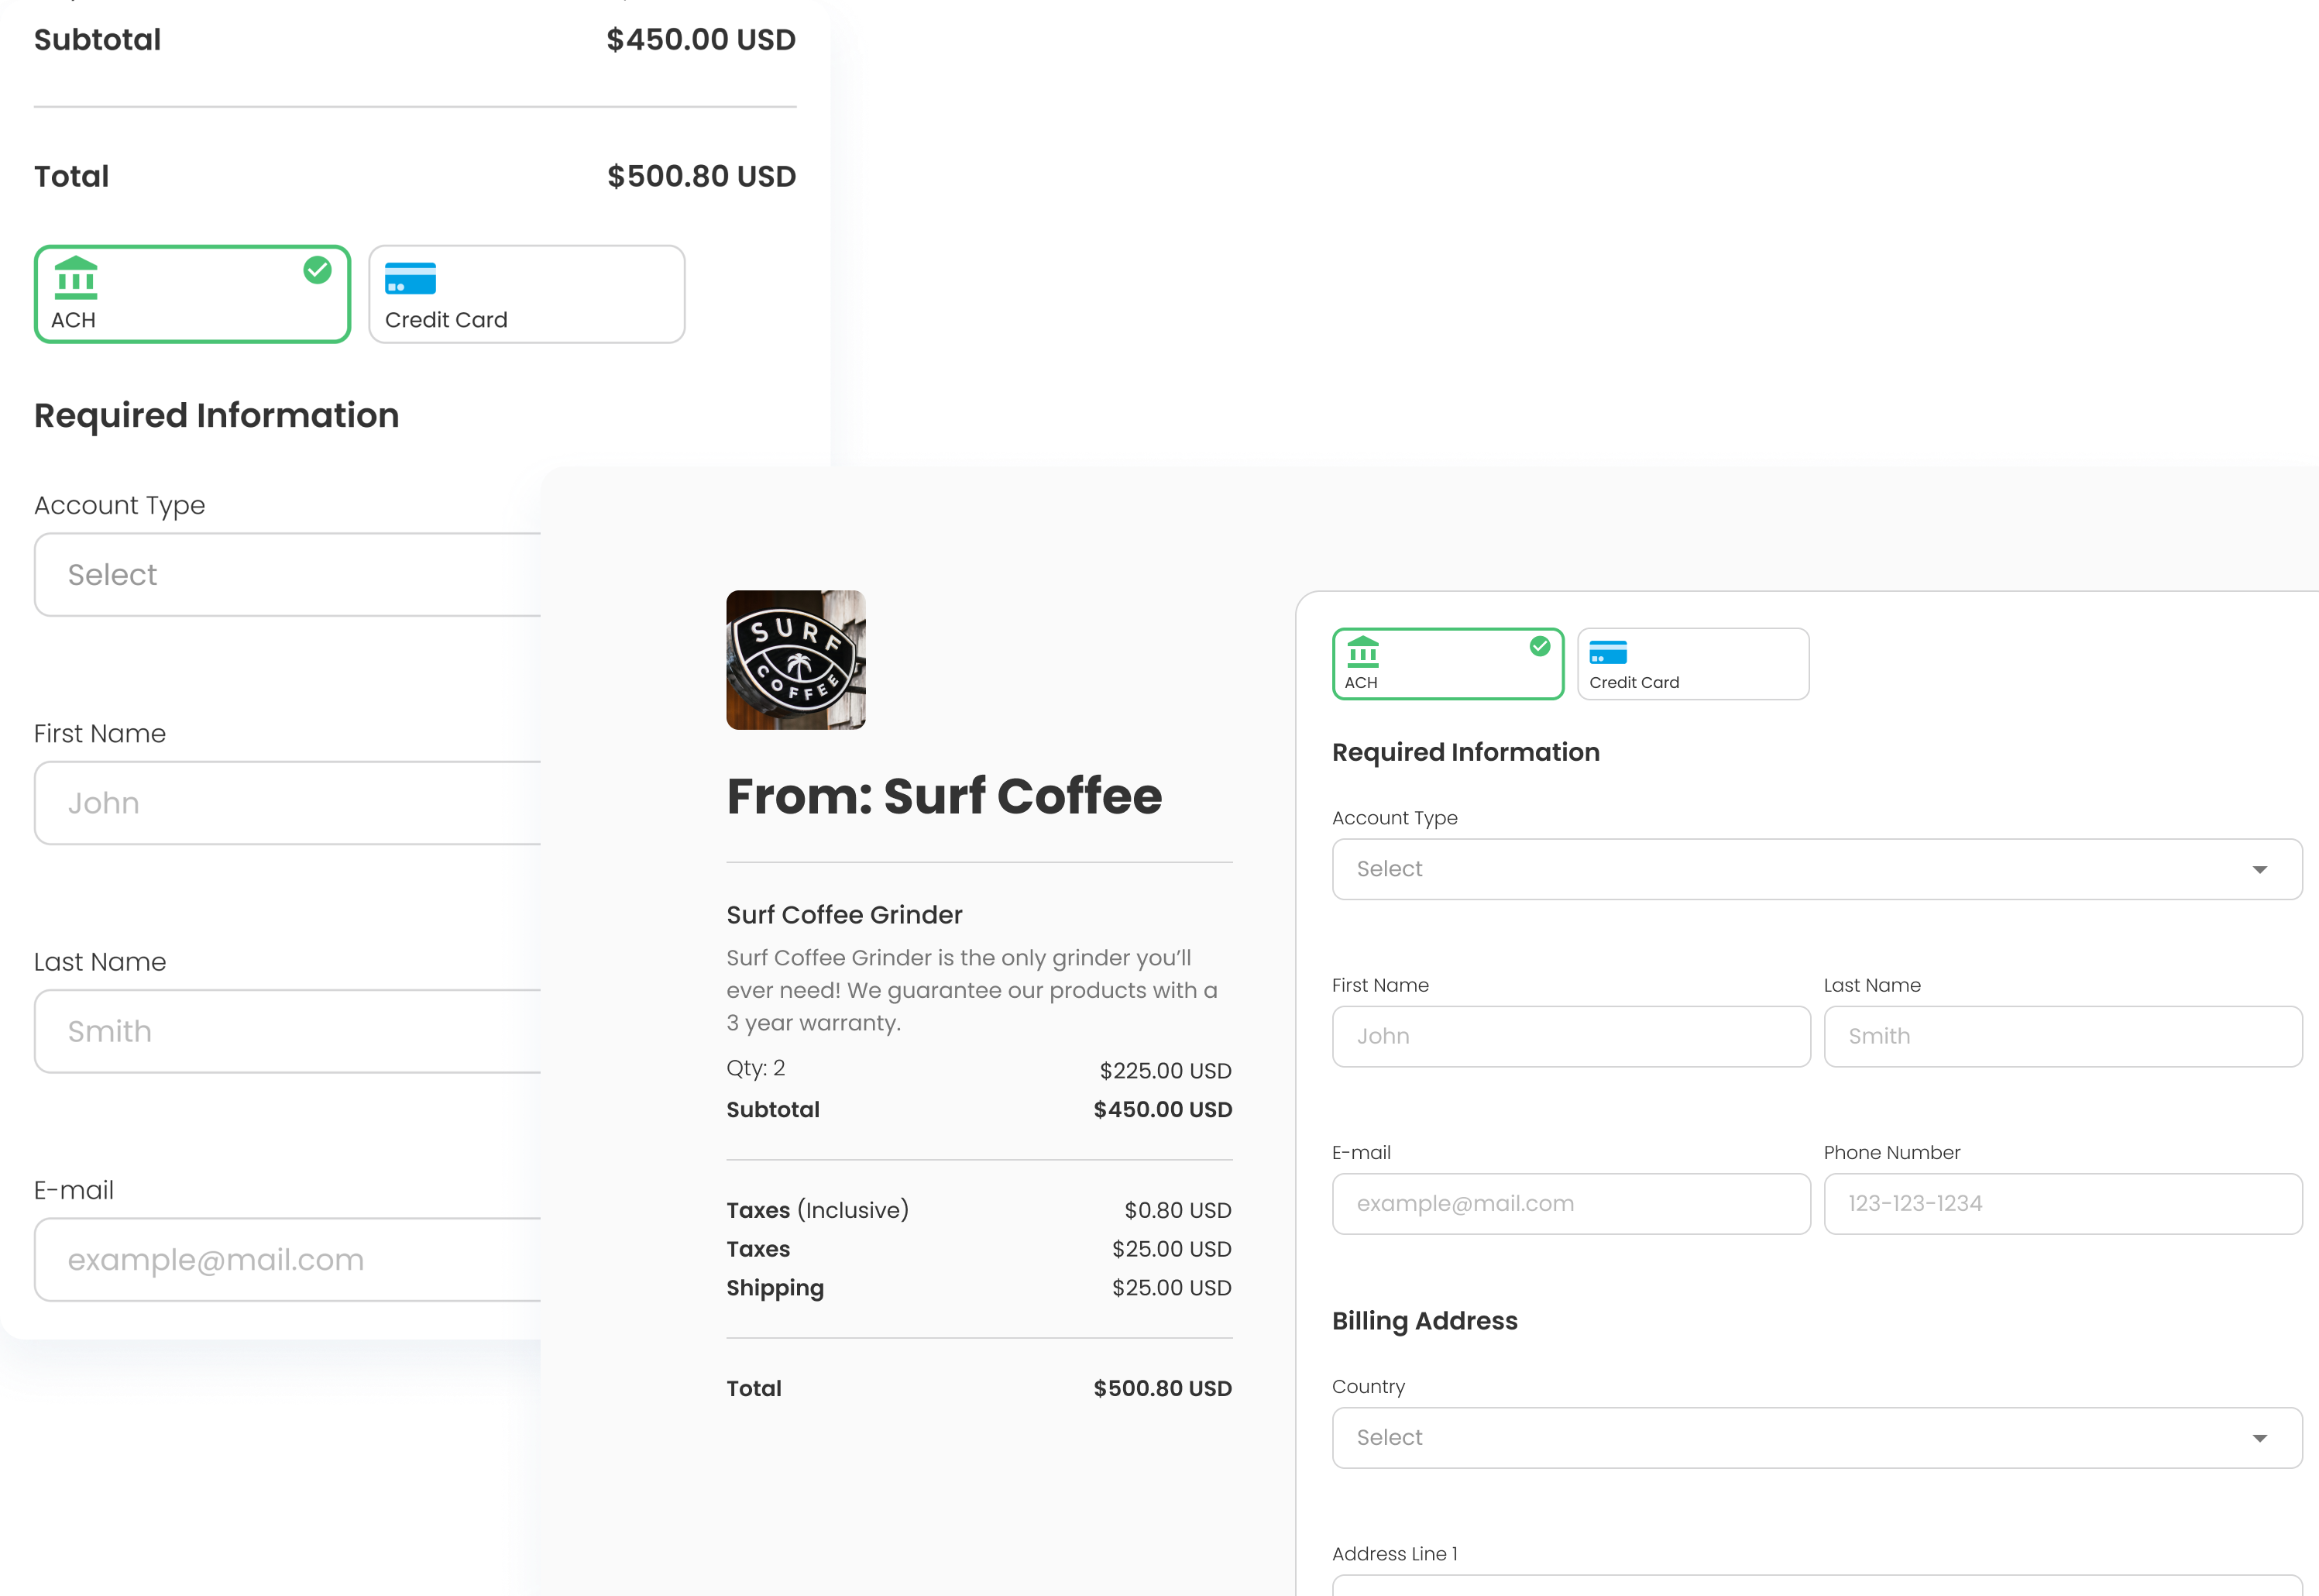Click the blue card icon in desktop checkout

pyautogui.click(x=1608, y=652)
